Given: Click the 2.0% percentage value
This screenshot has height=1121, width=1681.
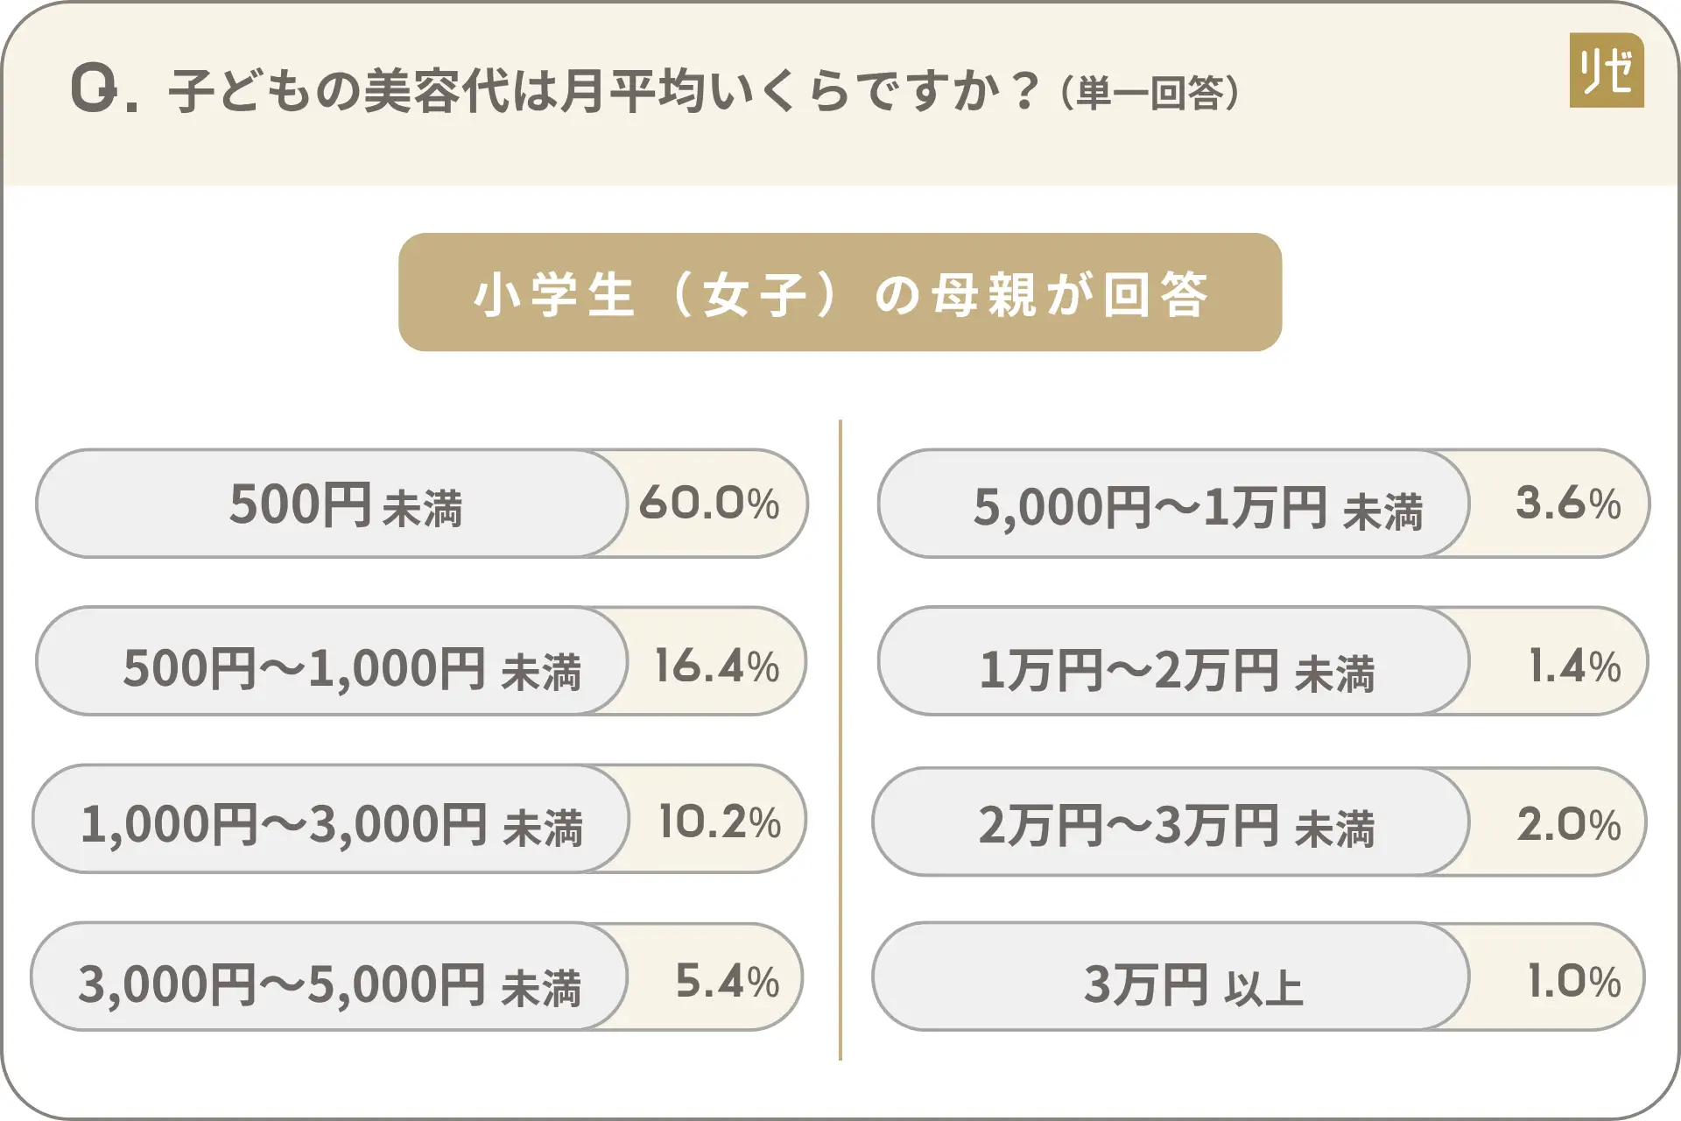Looking at the screenshot, I should coord(1569,824).
